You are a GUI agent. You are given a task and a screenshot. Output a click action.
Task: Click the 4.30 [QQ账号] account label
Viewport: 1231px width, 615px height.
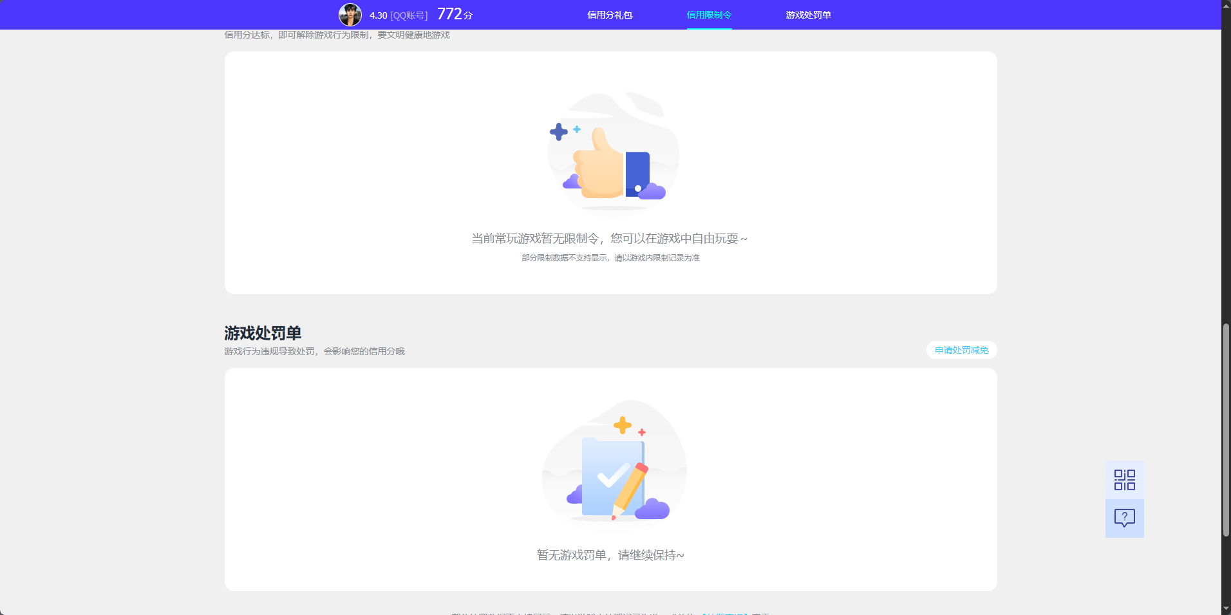point(399,15)
